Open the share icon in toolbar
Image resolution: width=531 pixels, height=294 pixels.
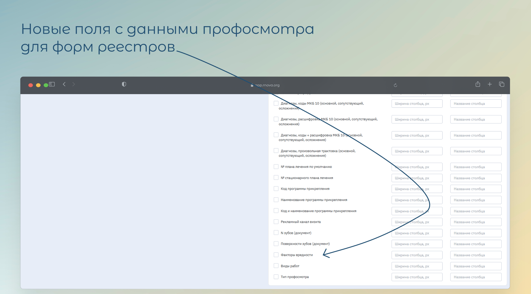(x=477, y=84)
